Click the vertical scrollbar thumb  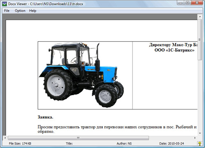click(x=200, y=40)
